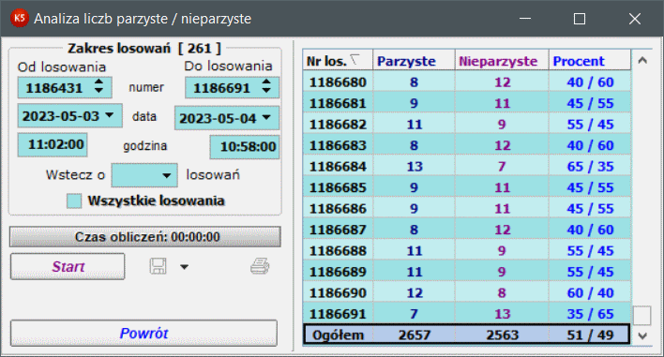Viewport: 664px width, 357px height.
Task: Select row 1186687
Action: tap(467, 230)
